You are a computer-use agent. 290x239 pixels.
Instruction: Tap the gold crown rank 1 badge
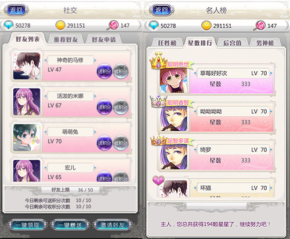[158, 60]
